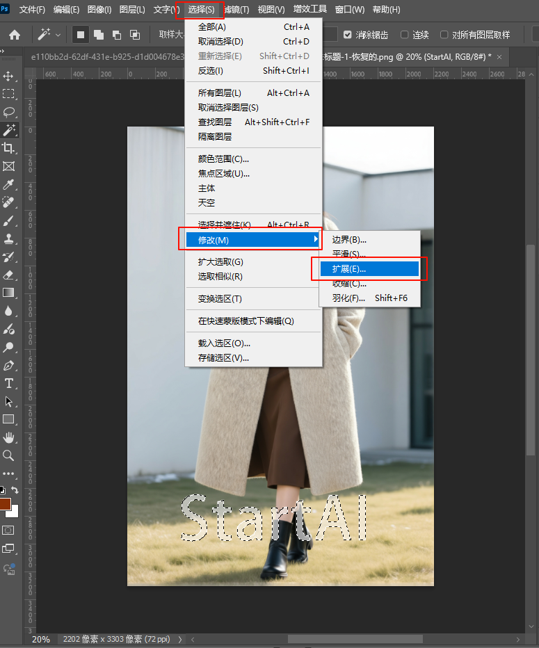539x648 pixels.
Task: Select the Clone Stamp tool
Action: click(x=9, y=238)
